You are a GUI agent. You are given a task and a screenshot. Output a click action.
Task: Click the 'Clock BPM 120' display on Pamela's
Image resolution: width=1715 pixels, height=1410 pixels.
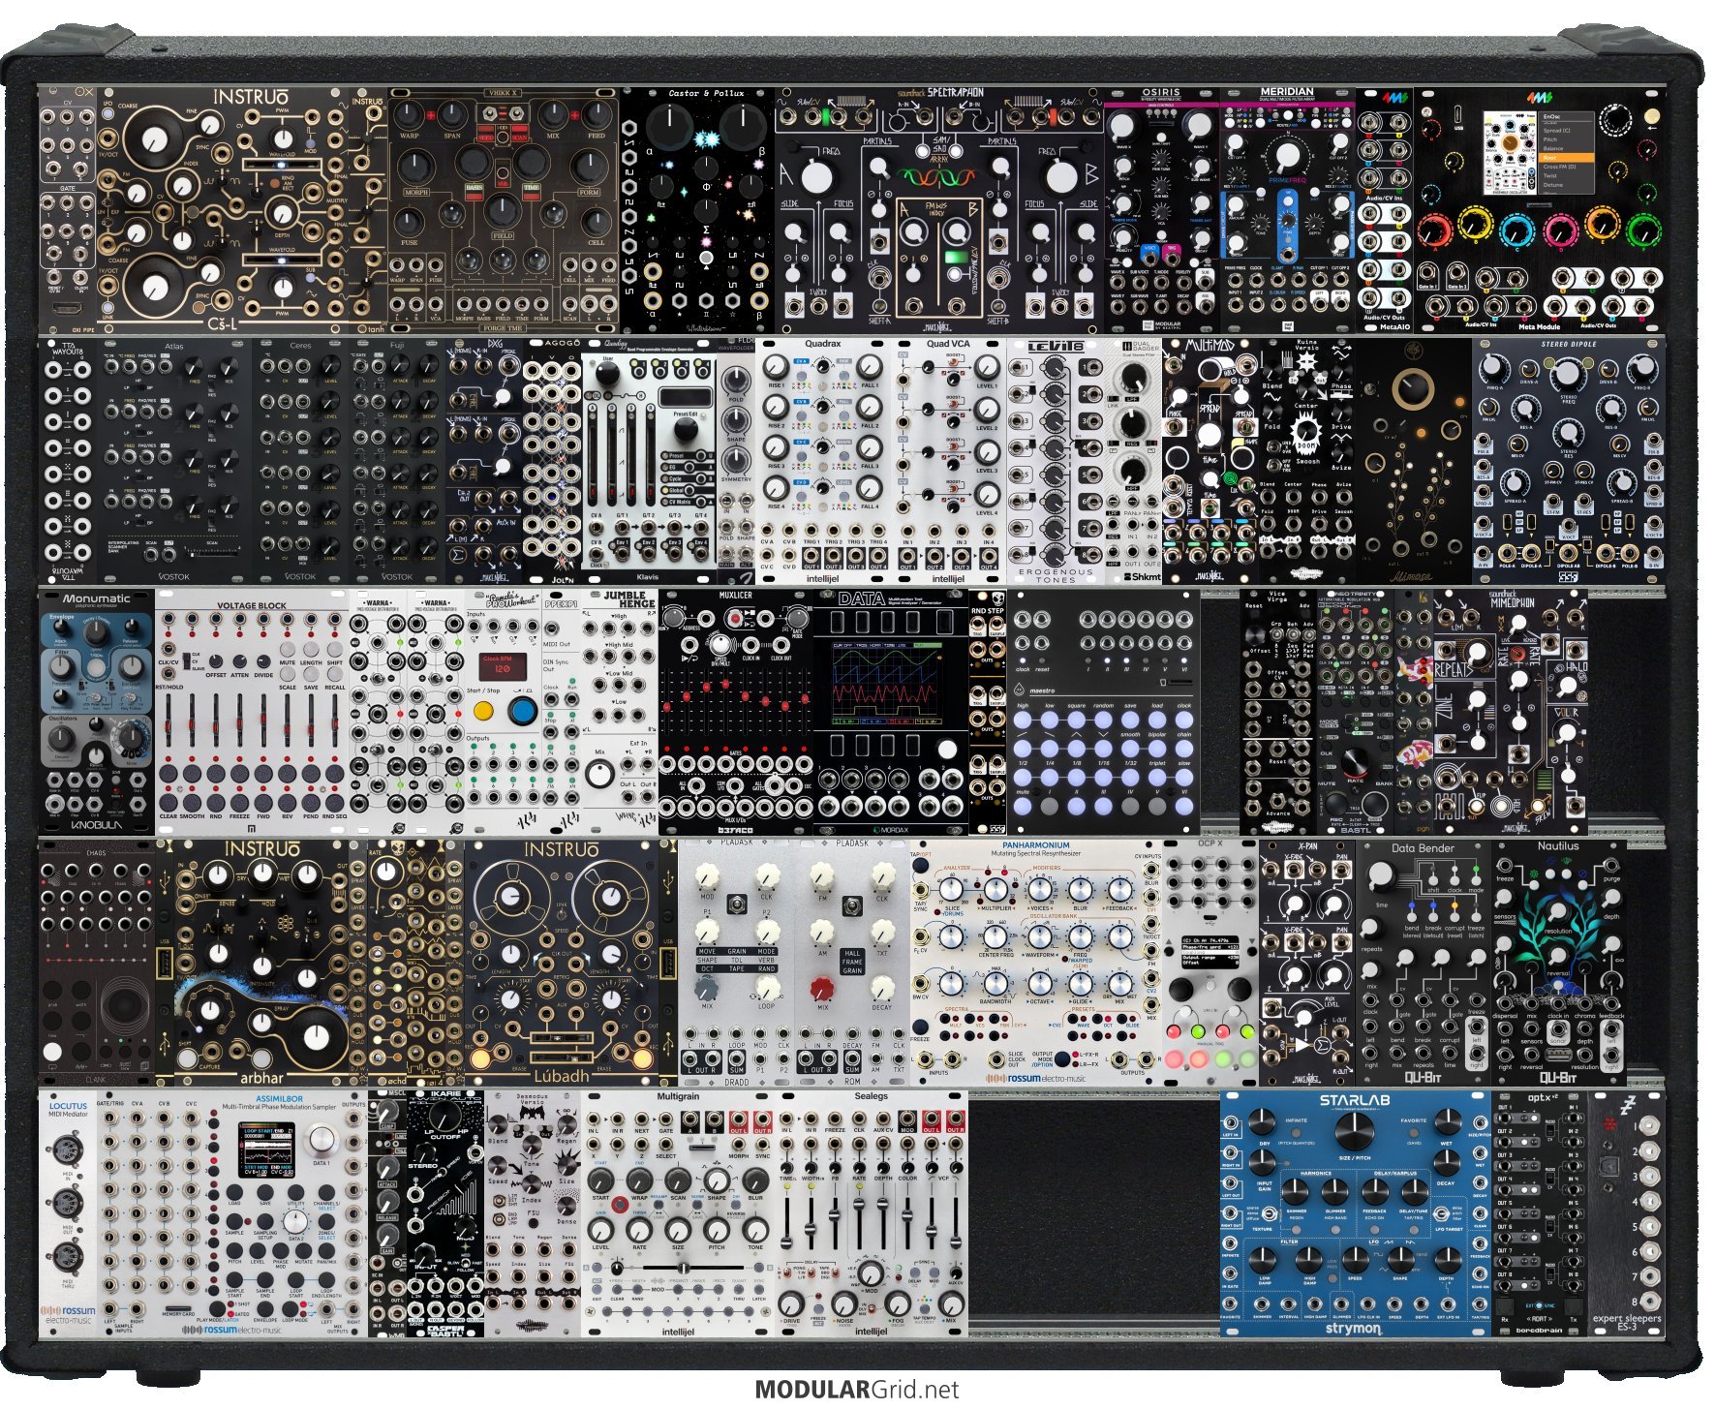502,665
